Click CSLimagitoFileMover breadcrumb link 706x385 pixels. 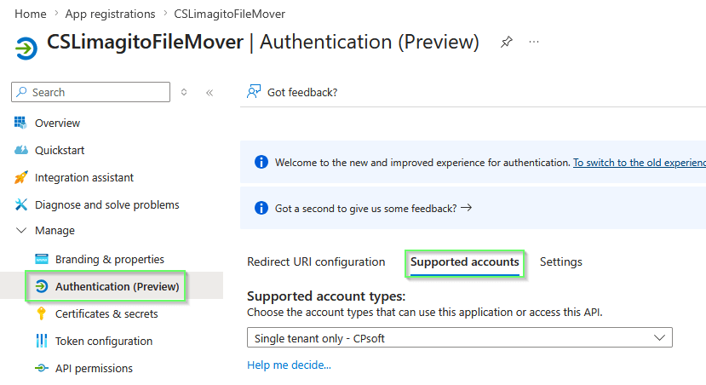click(x=230, y=14)
